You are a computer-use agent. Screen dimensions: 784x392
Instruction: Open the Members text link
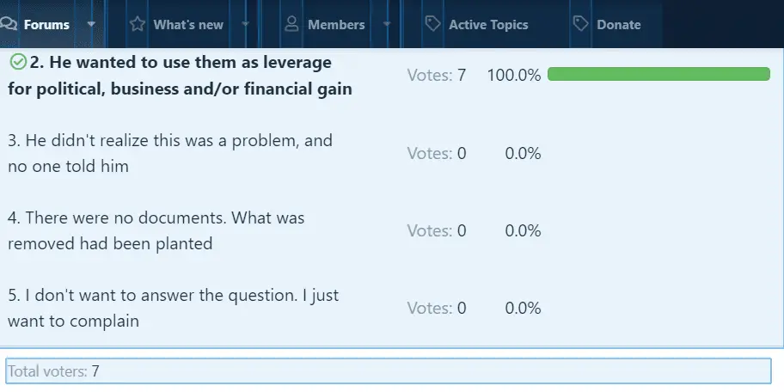pyautogui.click(x=336, y=24)
